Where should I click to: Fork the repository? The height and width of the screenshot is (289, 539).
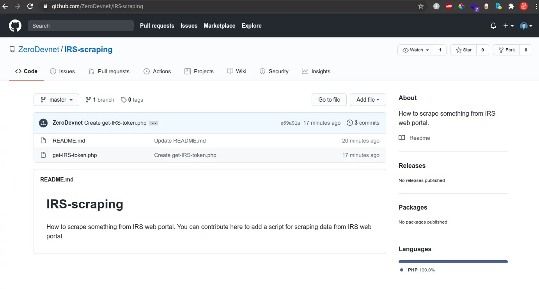tap(506, 50)
